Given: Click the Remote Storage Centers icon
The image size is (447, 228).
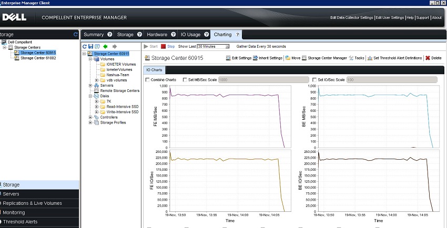Looking at the screenshot, I should (x=96, y=90).
